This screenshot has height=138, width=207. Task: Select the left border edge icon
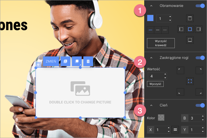[x=181, y=29]
